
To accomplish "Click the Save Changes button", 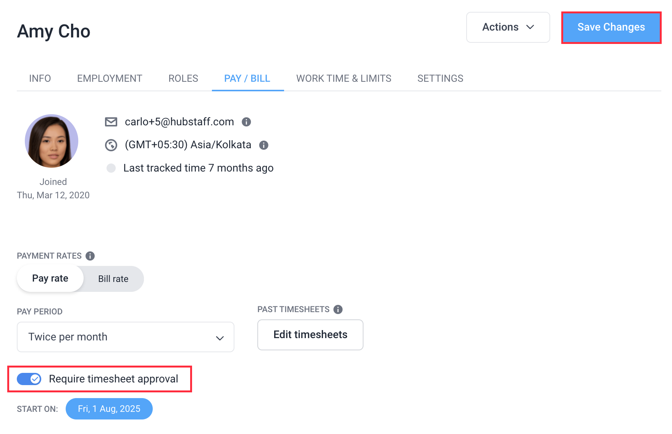I will 611,28.
